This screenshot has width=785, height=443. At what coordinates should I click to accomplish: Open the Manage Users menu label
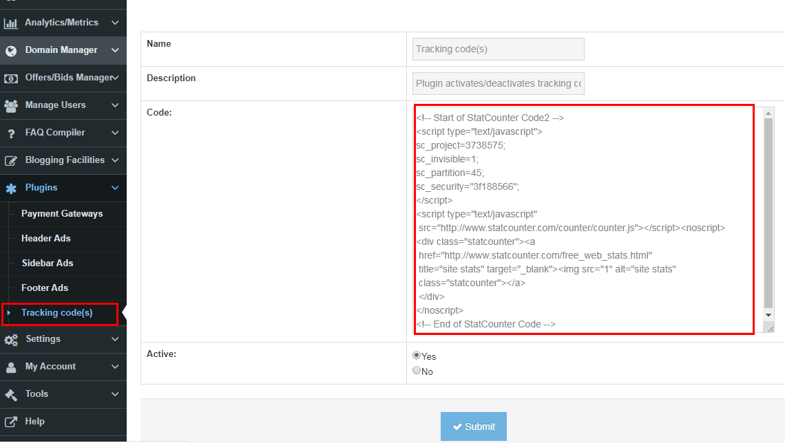click(55, 105)
